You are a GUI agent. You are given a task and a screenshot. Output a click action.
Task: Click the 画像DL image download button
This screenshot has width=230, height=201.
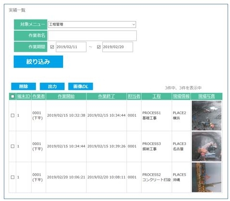[x=81, y=86]
